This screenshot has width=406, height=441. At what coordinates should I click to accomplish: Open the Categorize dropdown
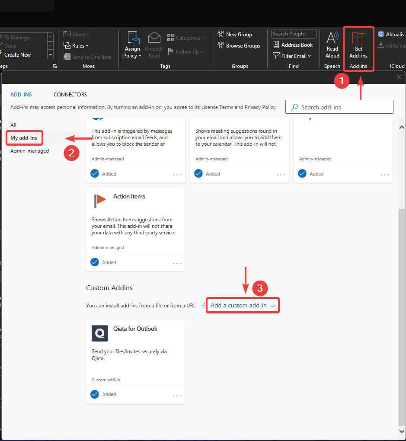coord(186,38)
